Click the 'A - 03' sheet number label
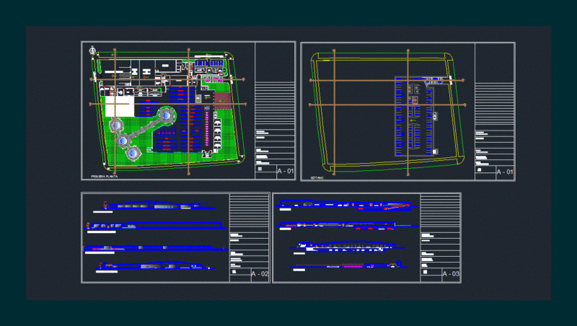 point(451,274)
